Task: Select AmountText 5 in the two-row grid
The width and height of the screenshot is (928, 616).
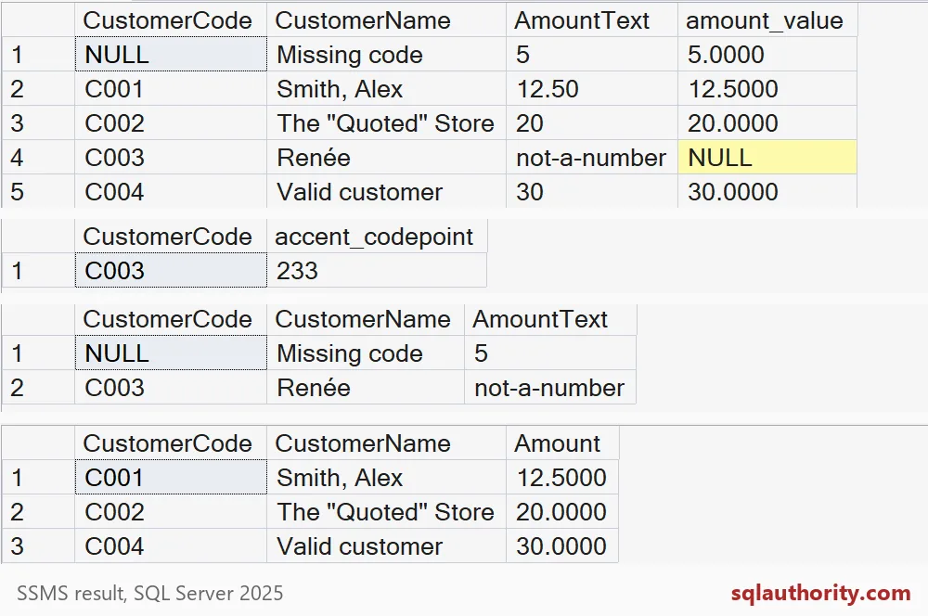Action: pos(550,353)
